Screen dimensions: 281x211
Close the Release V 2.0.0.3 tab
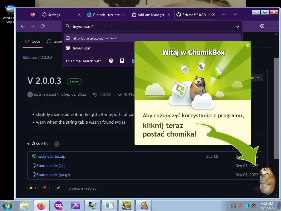click(213, 15)
